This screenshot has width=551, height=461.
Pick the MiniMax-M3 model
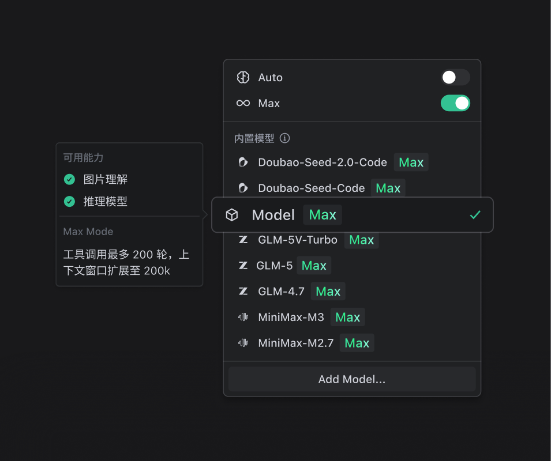(x=352, y=317)
